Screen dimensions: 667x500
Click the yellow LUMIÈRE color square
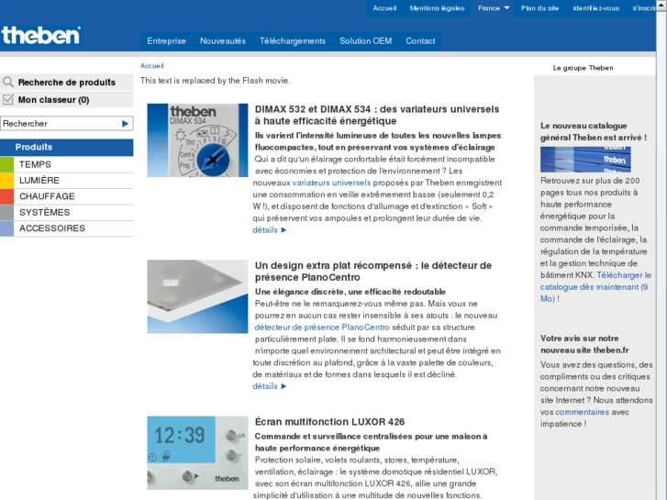(x=6, y=181)
